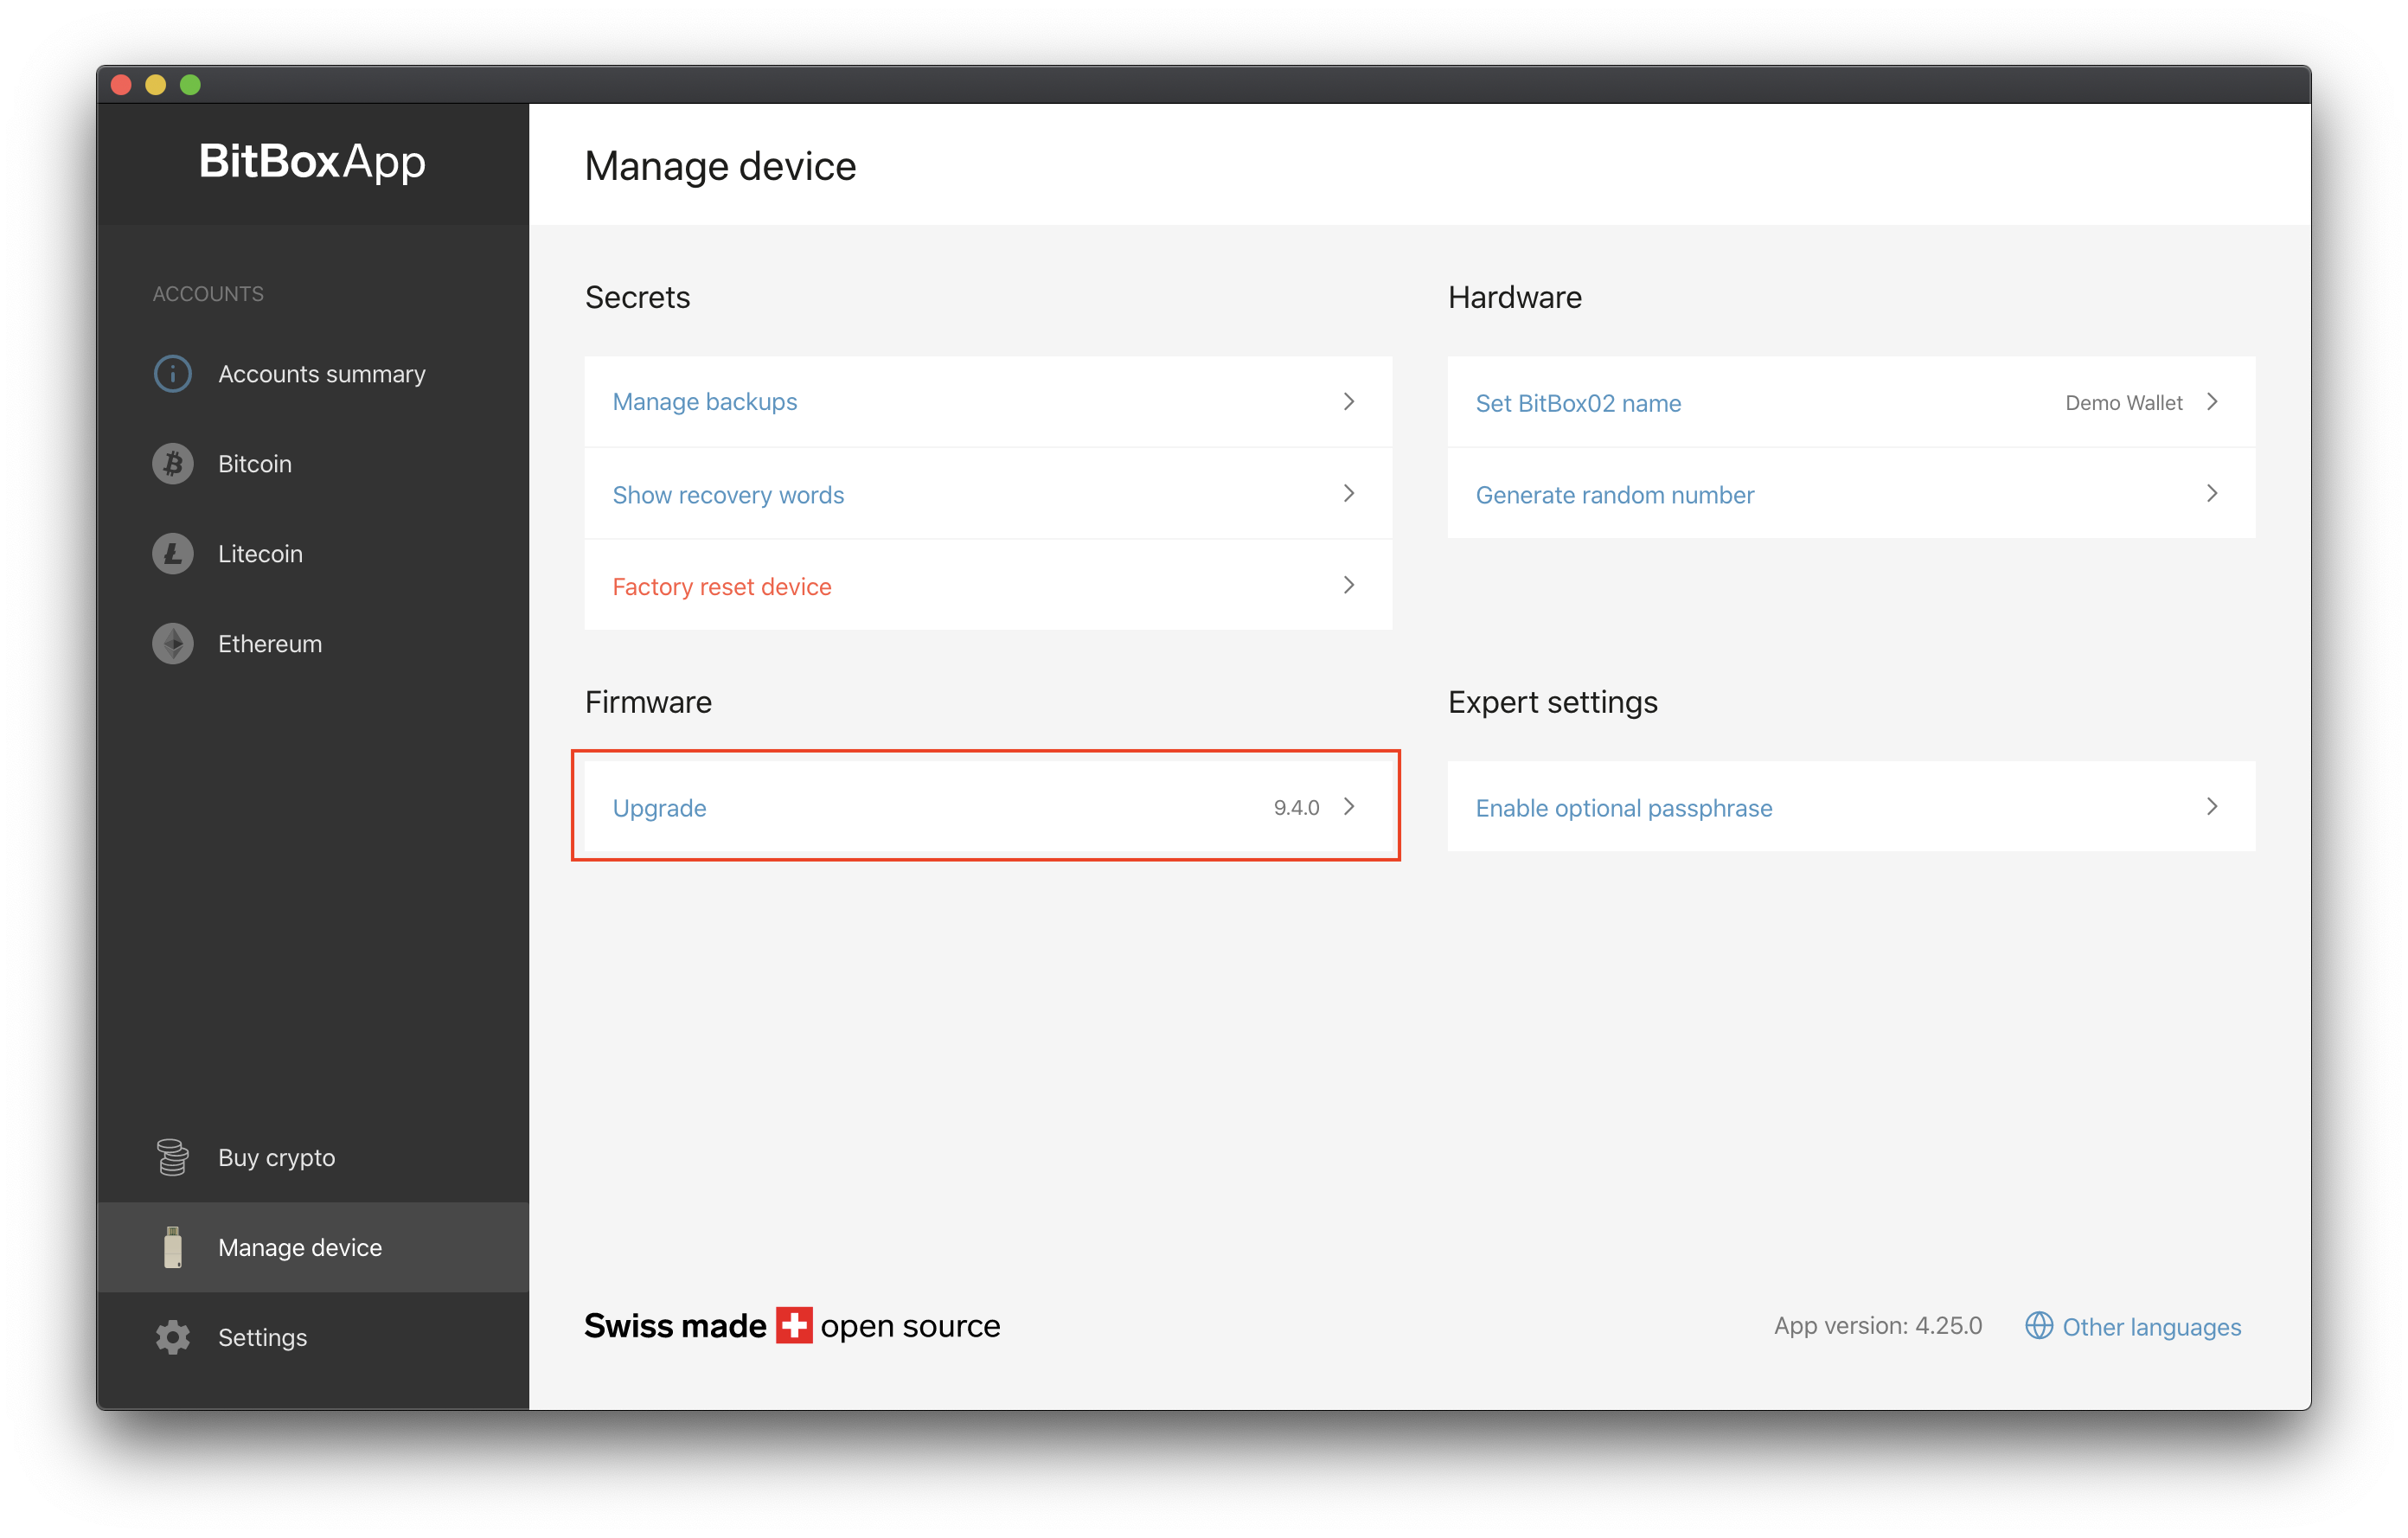This screenshot has height=1538, width=2408.
Task: Open the Buy crypto page
Action: pos(313,1157)
